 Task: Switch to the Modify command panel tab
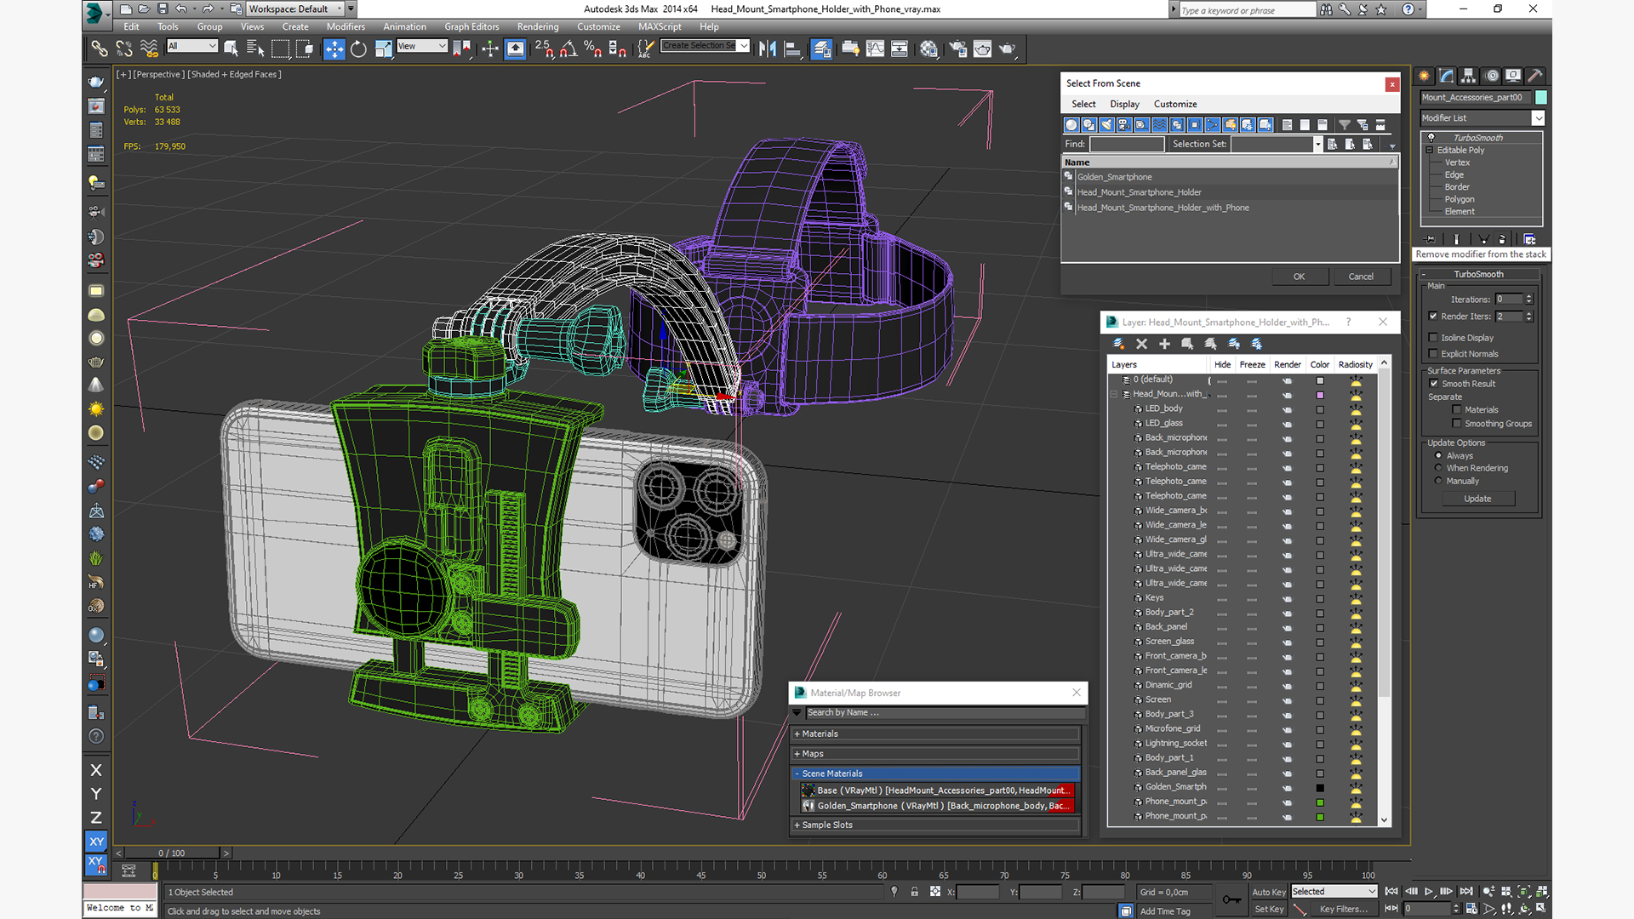pyautogui.click(x=1446, y=76)
